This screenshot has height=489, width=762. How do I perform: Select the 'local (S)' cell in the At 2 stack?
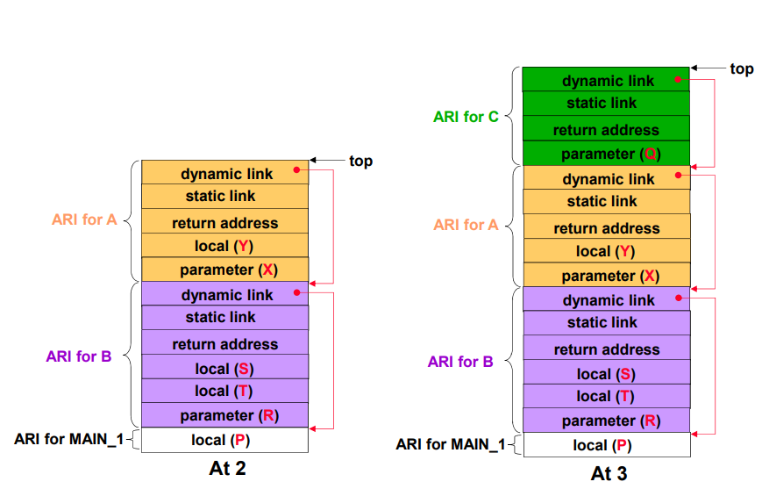[225, 366]
